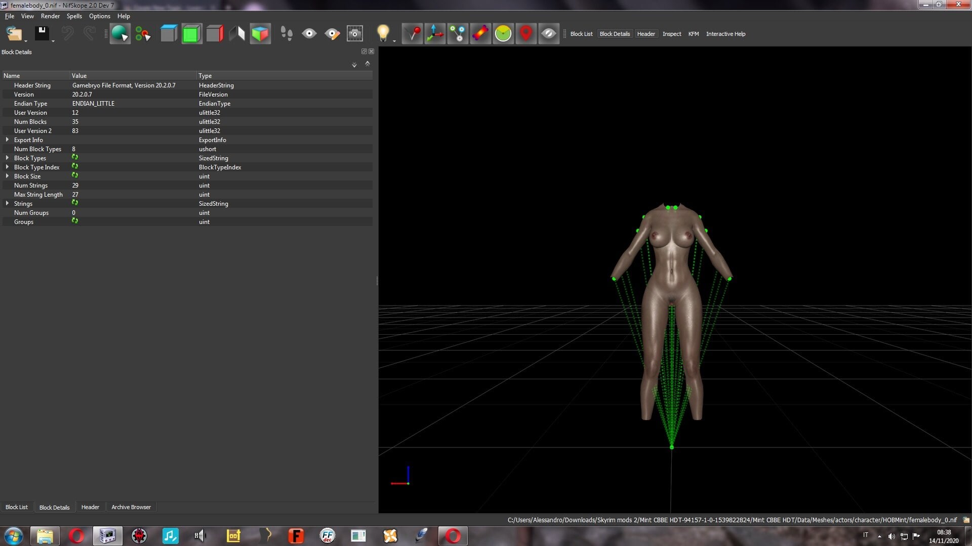Click refresh icon in Block Size row
Screen dimensions: 972x546
(x=75, y=176)
